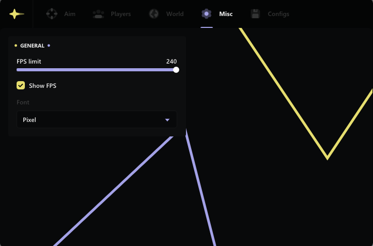Select the Aim crosshair icon
The height and width of the screenshot is (246, 373).
click(52, 14)
